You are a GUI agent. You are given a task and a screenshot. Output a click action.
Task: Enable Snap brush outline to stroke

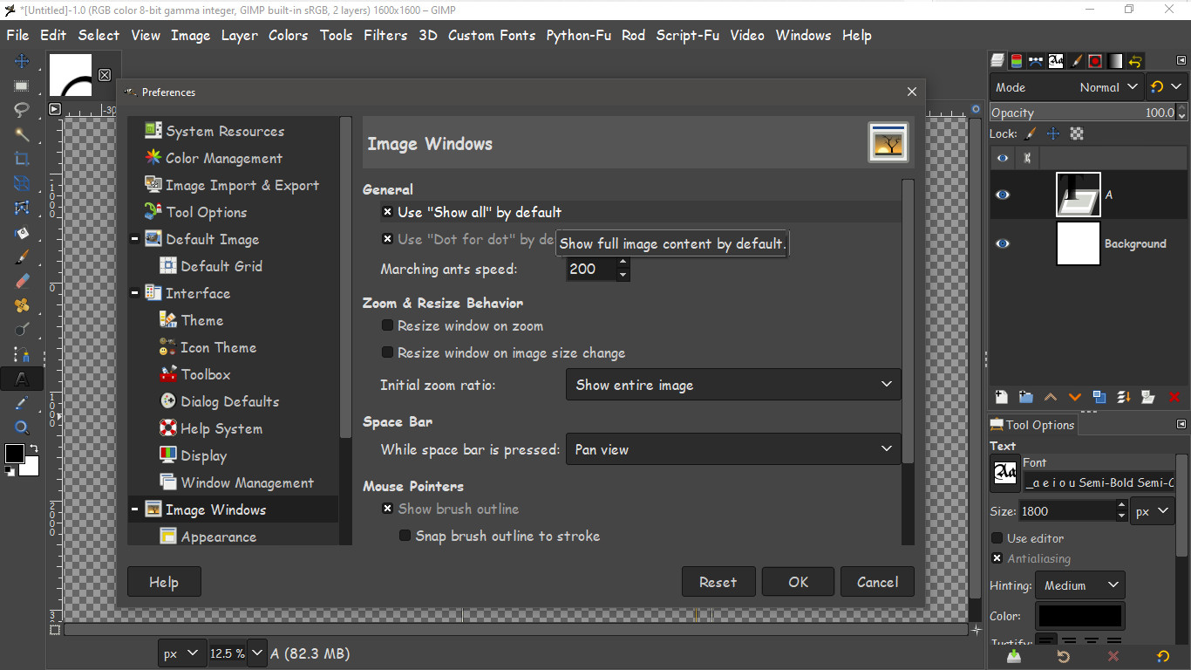405,536
